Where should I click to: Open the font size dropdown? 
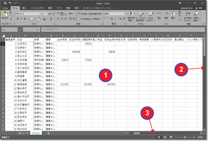pos(47,14)
